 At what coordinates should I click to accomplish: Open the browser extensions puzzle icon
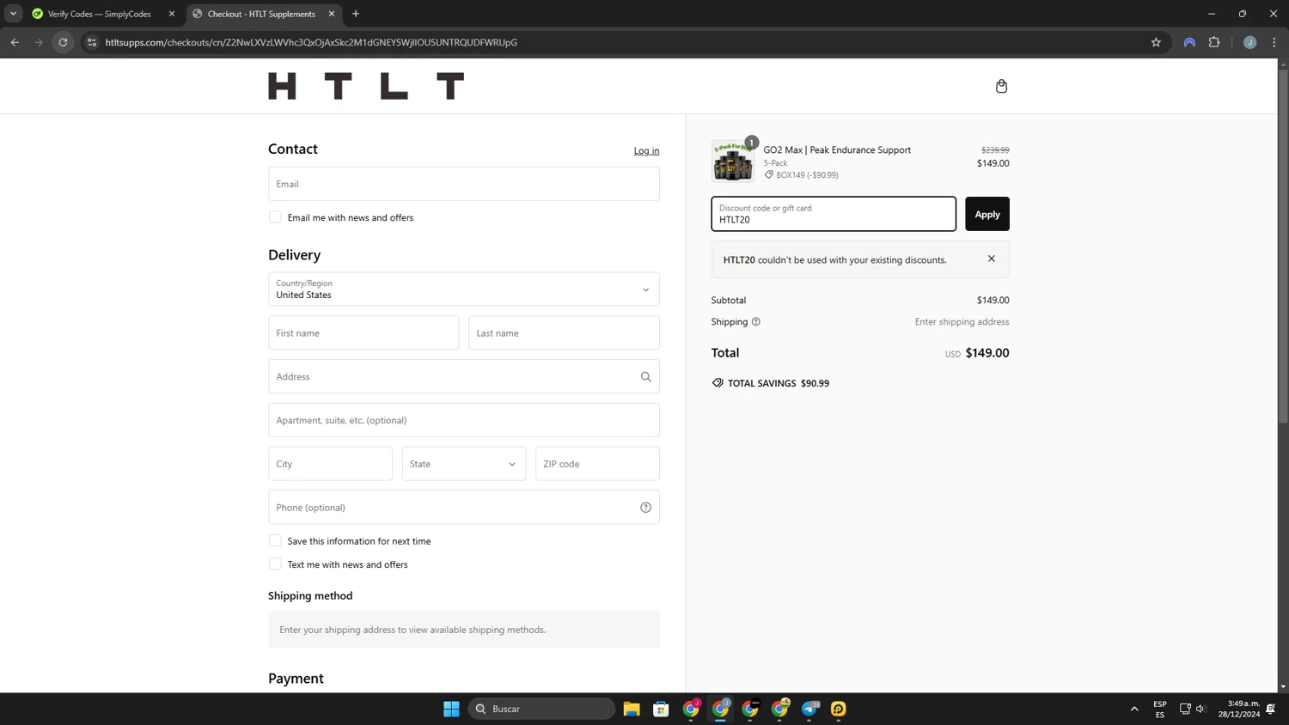point(1214,42)
